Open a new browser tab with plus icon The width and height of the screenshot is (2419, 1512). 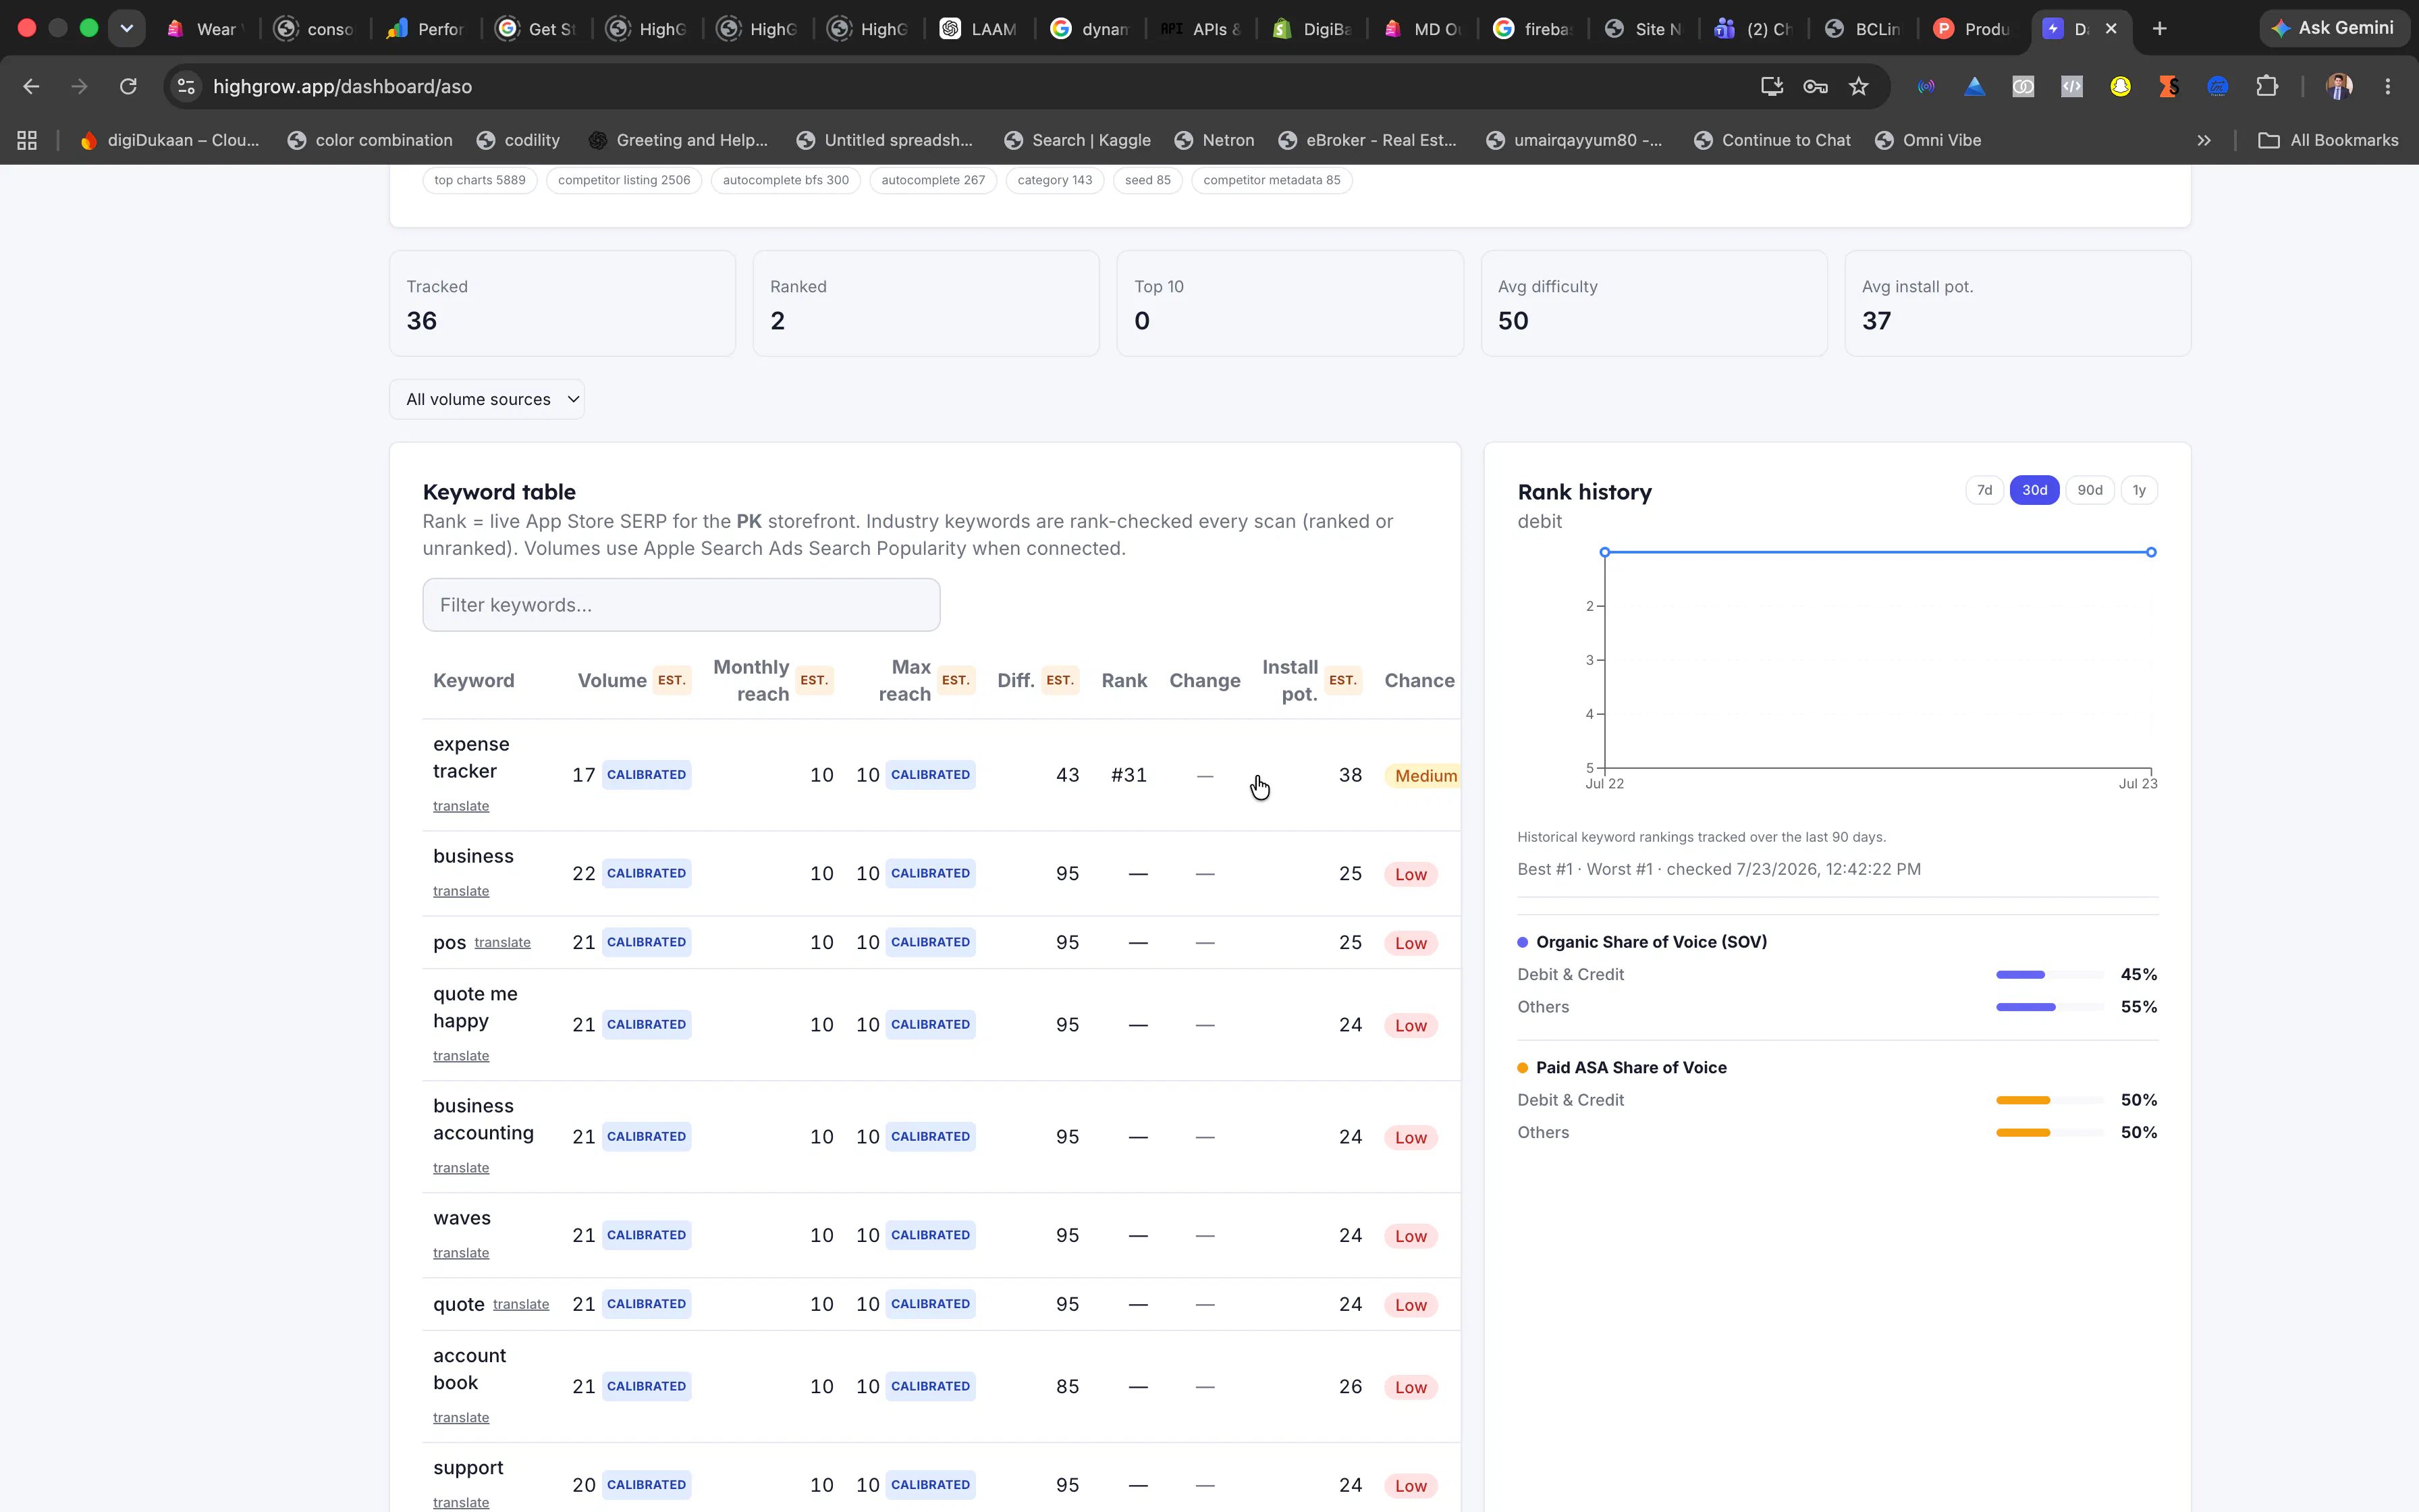(x=2159, y=29)
